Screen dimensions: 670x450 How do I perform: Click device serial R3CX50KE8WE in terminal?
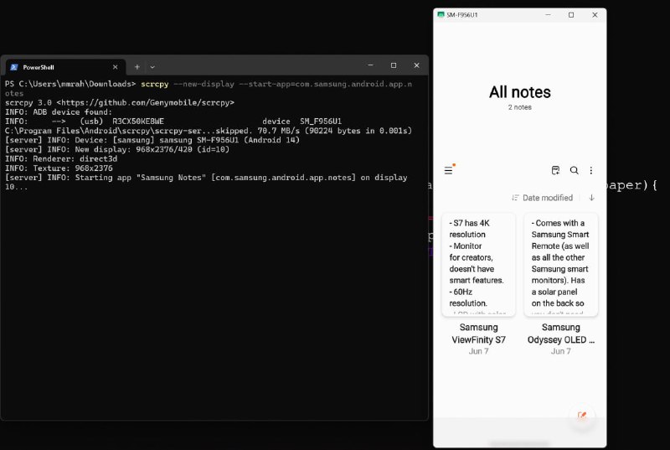(138, 122)
